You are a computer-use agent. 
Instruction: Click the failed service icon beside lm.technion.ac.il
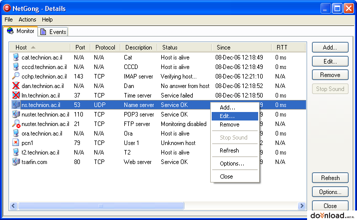15,95
